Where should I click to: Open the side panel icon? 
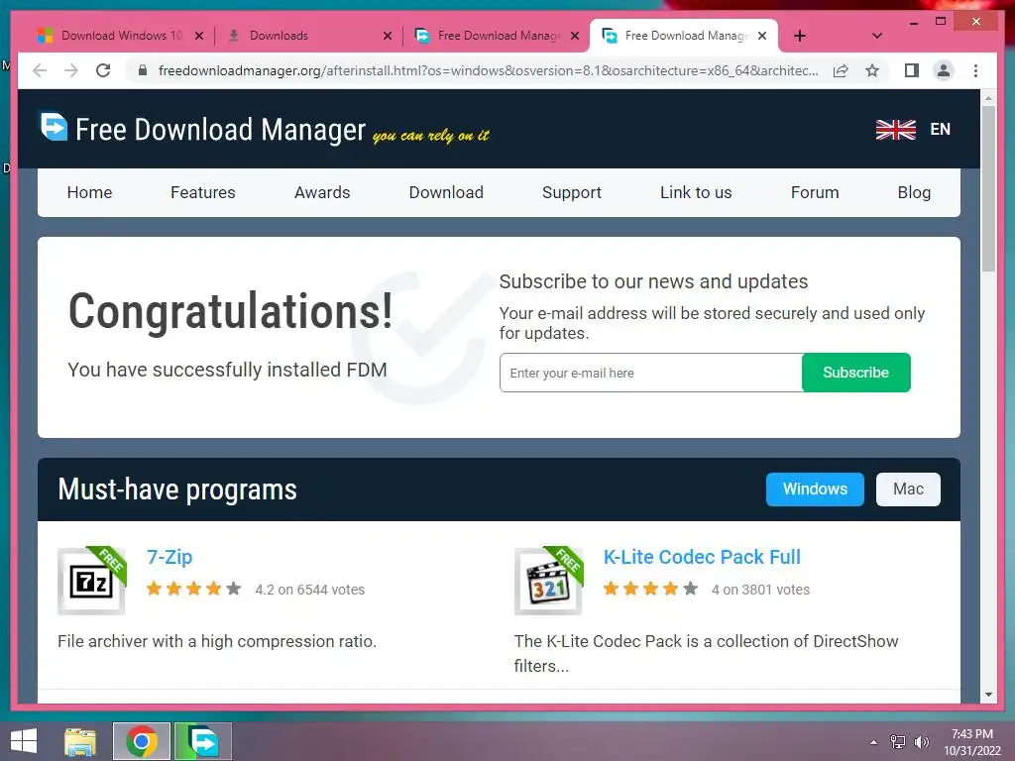coord(912,70)
